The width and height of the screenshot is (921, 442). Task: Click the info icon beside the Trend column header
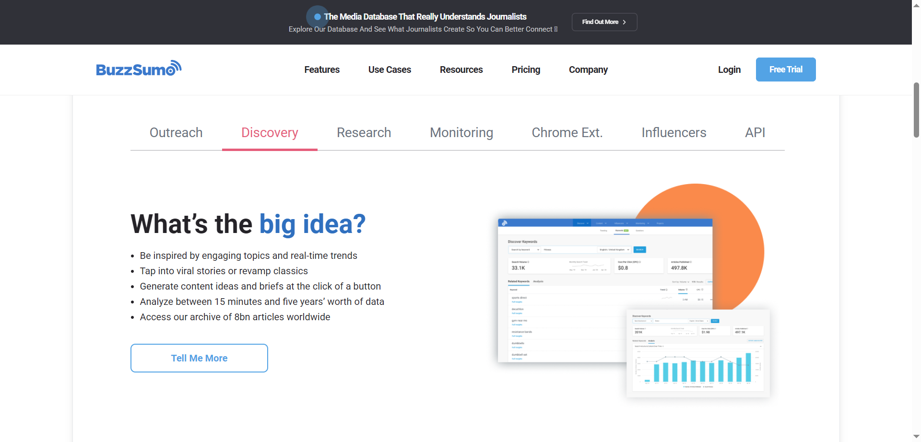[x=666, y=290]
